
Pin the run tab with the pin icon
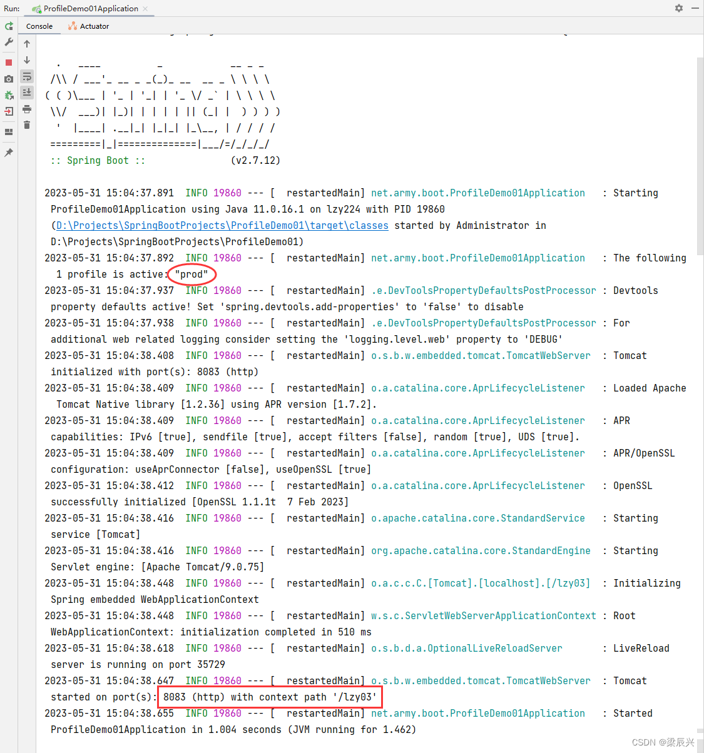click(9, 153)
